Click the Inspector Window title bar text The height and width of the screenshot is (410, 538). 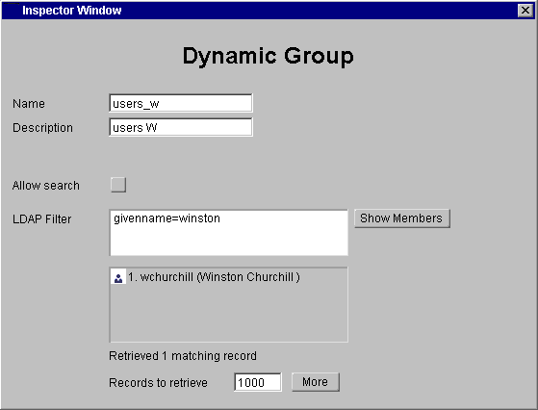tap(72, 11)
